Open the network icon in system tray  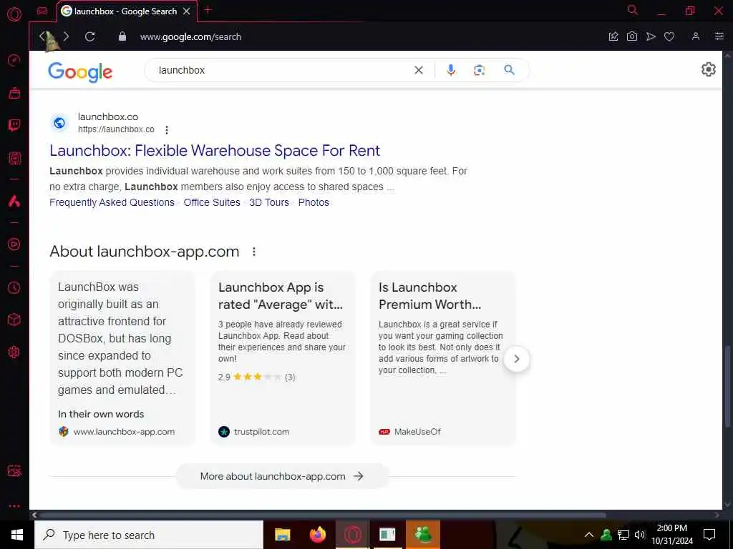[x=623, y=535]
